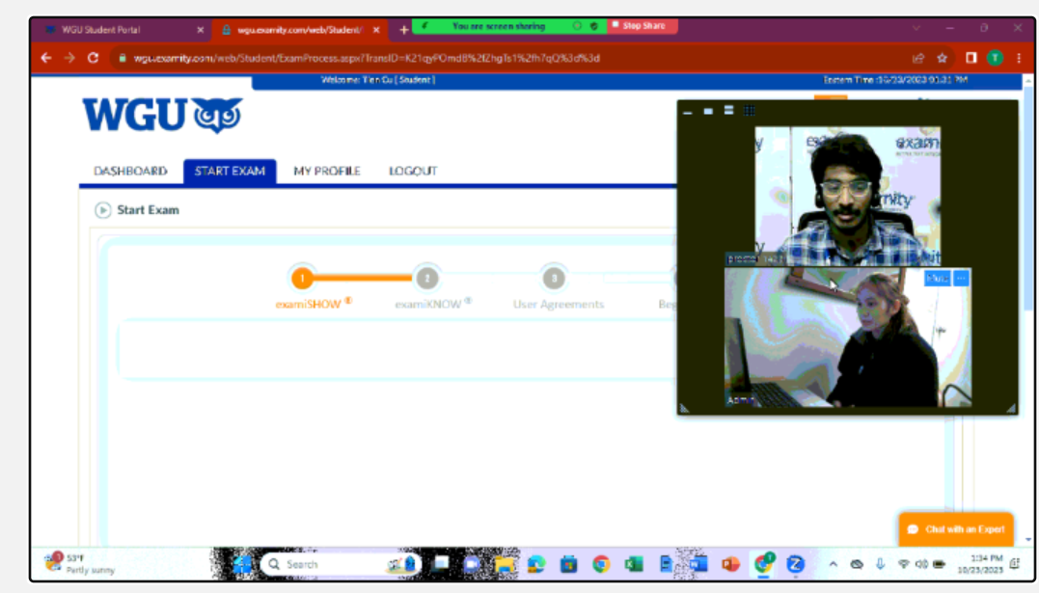Open the Chrome three-dot menu

point(1019,58)
